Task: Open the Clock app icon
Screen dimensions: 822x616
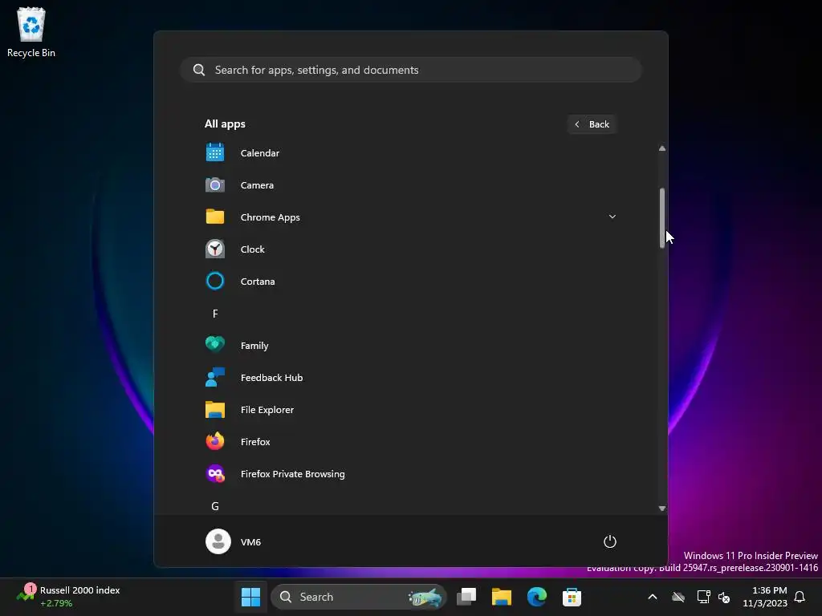Action: coord(215,249)
